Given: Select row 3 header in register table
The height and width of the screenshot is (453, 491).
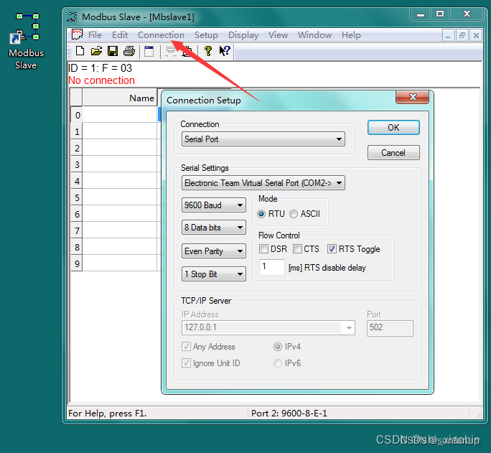Looking at the screenshot, I should coord(77,164).
